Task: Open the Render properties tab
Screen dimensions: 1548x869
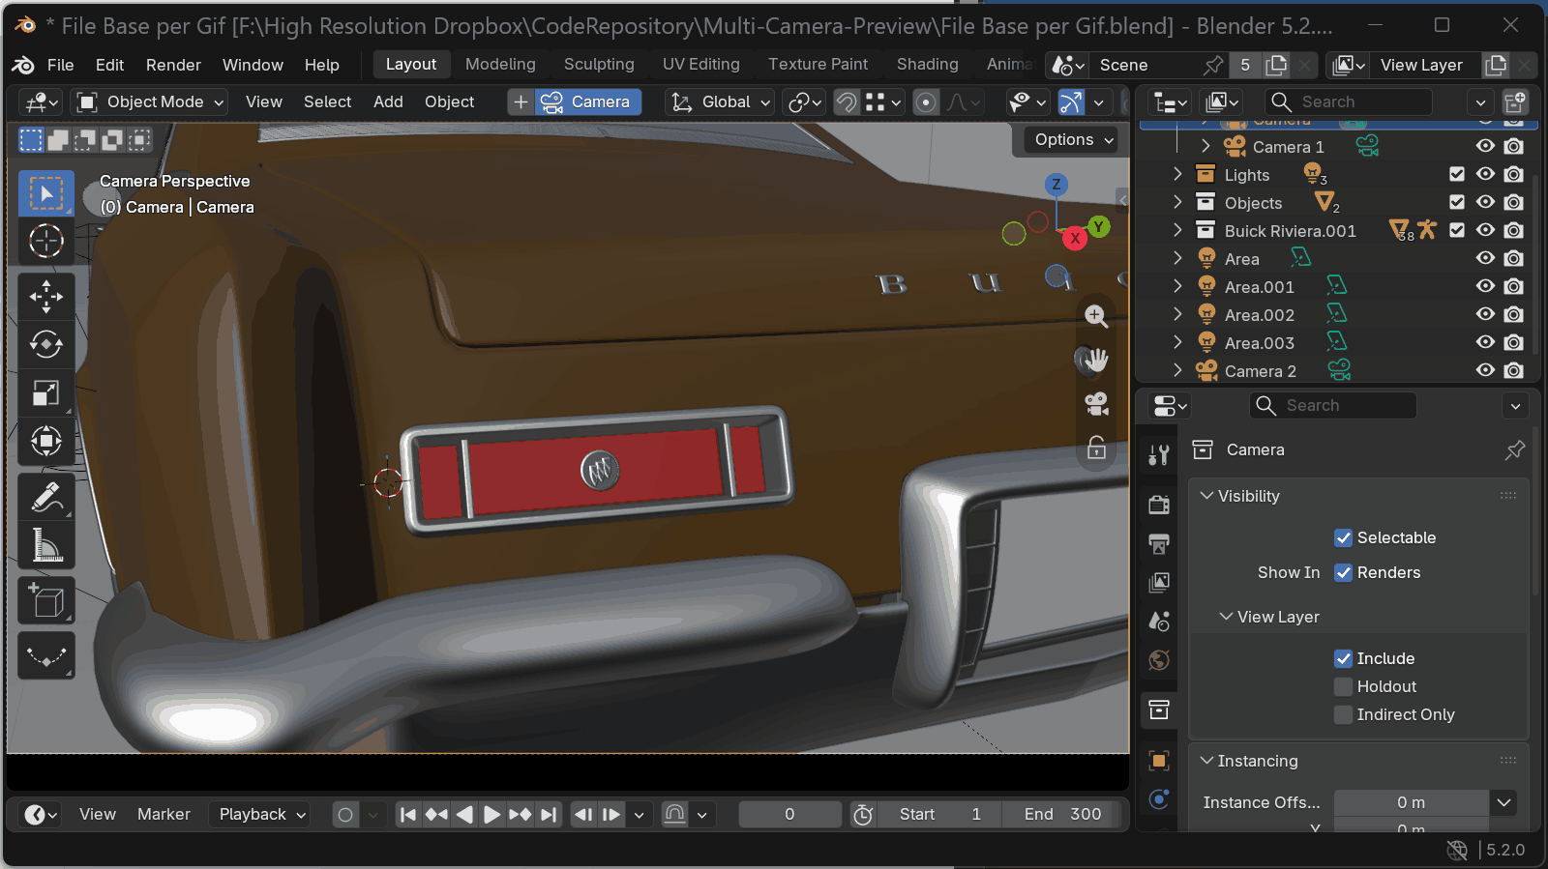Action: point(1159,505)
